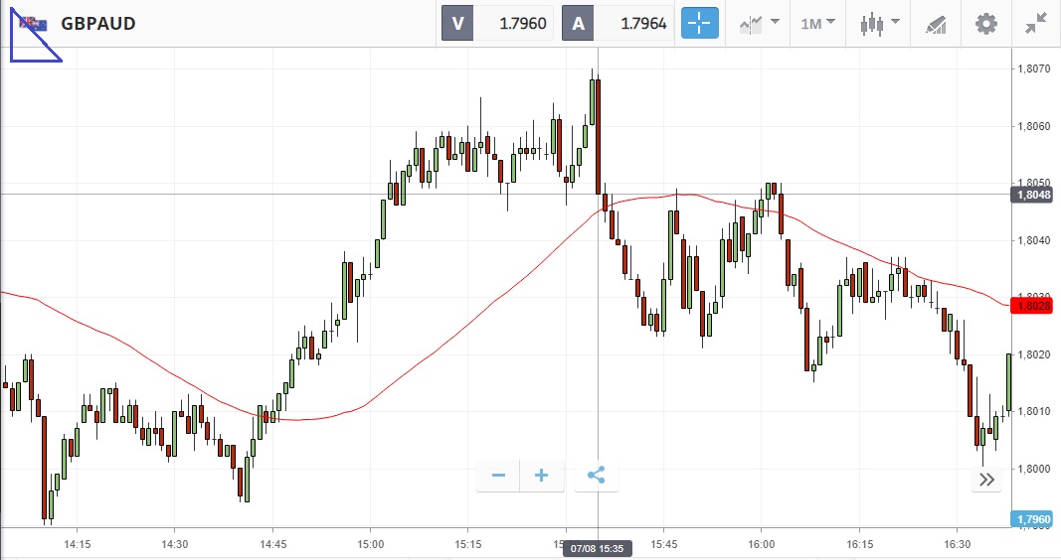Click the V sell price 1.7960 button
Screen dimensions: 1061x560
click(497, 23)
